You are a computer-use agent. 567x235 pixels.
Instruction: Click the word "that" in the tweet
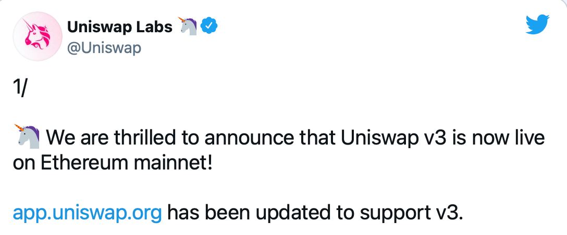tap(316, 138)
